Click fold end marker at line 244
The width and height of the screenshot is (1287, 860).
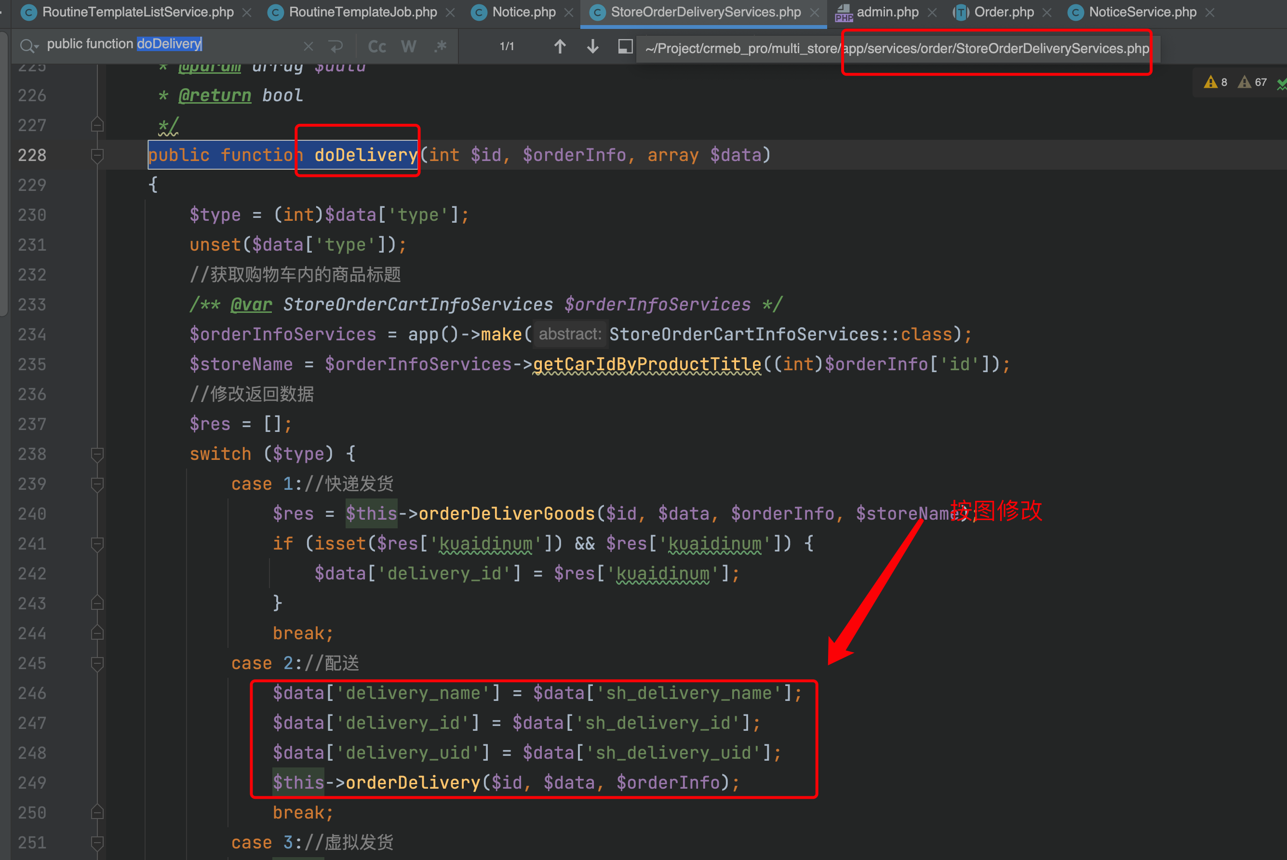pos(97,633)
